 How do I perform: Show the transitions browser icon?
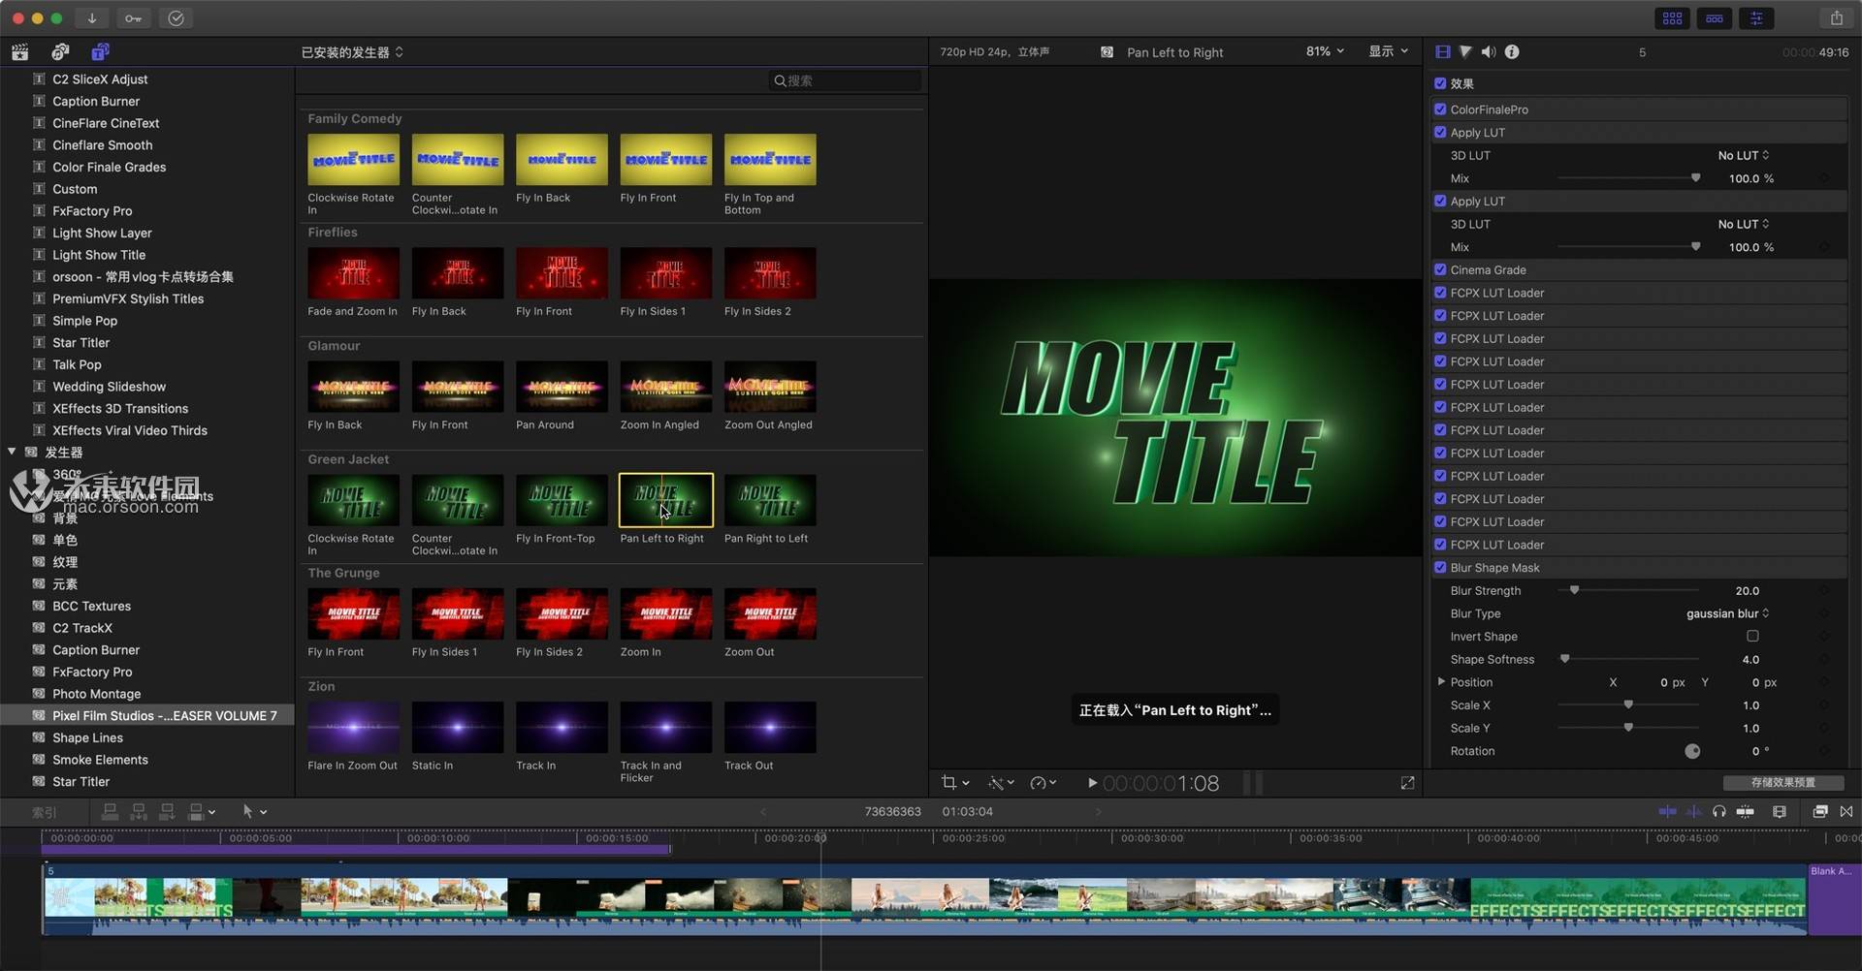pos(1846,812)
